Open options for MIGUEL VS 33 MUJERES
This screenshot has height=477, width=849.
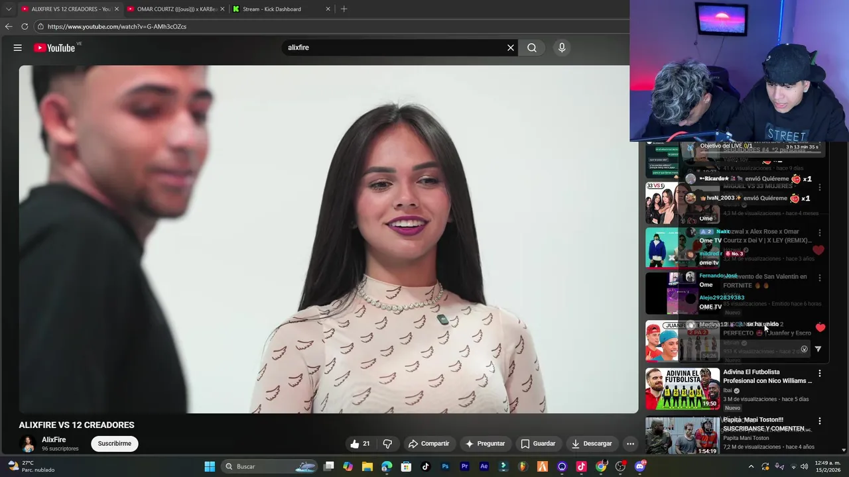pos(820,188)
